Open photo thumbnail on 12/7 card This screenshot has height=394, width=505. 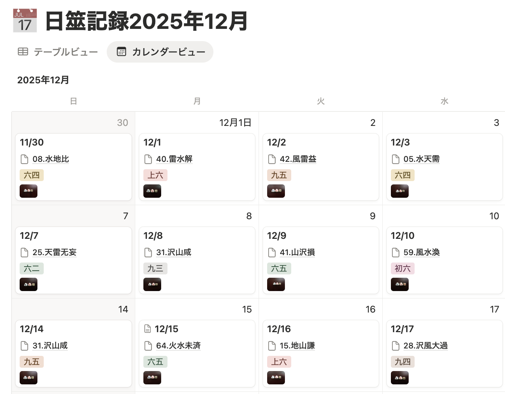[29, 284]
